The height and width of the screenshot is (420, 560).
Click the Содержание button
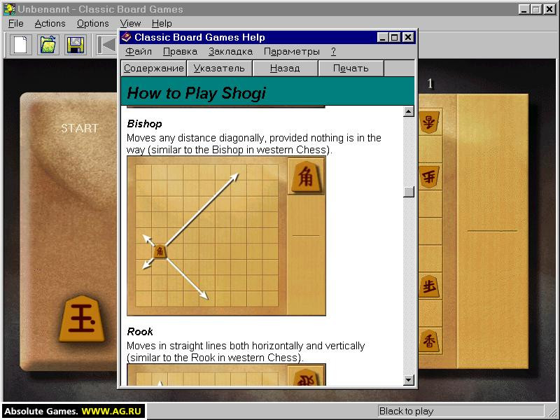(153, 68)
